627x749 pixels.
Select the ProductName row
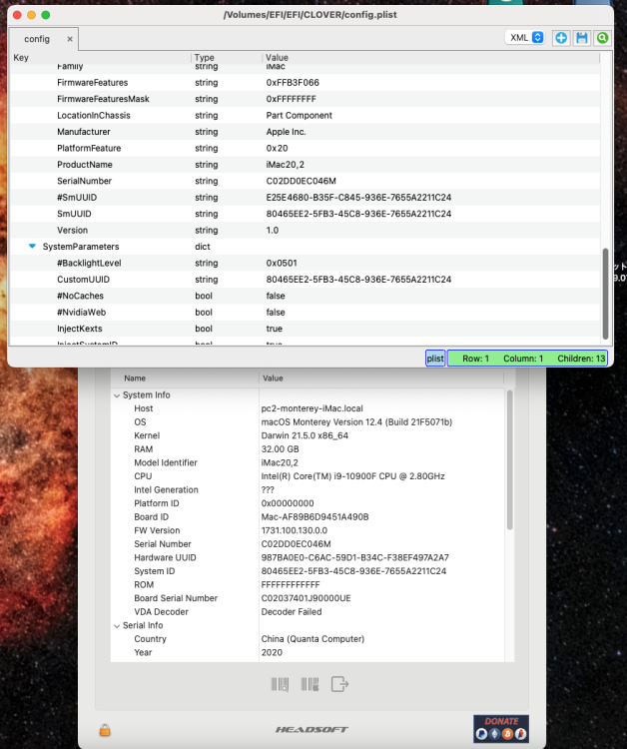306,165
